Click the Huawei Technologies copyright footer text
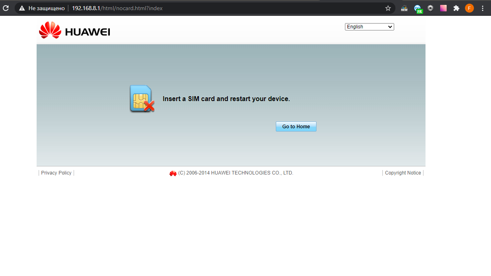The image size is (491, 276). 236,173
